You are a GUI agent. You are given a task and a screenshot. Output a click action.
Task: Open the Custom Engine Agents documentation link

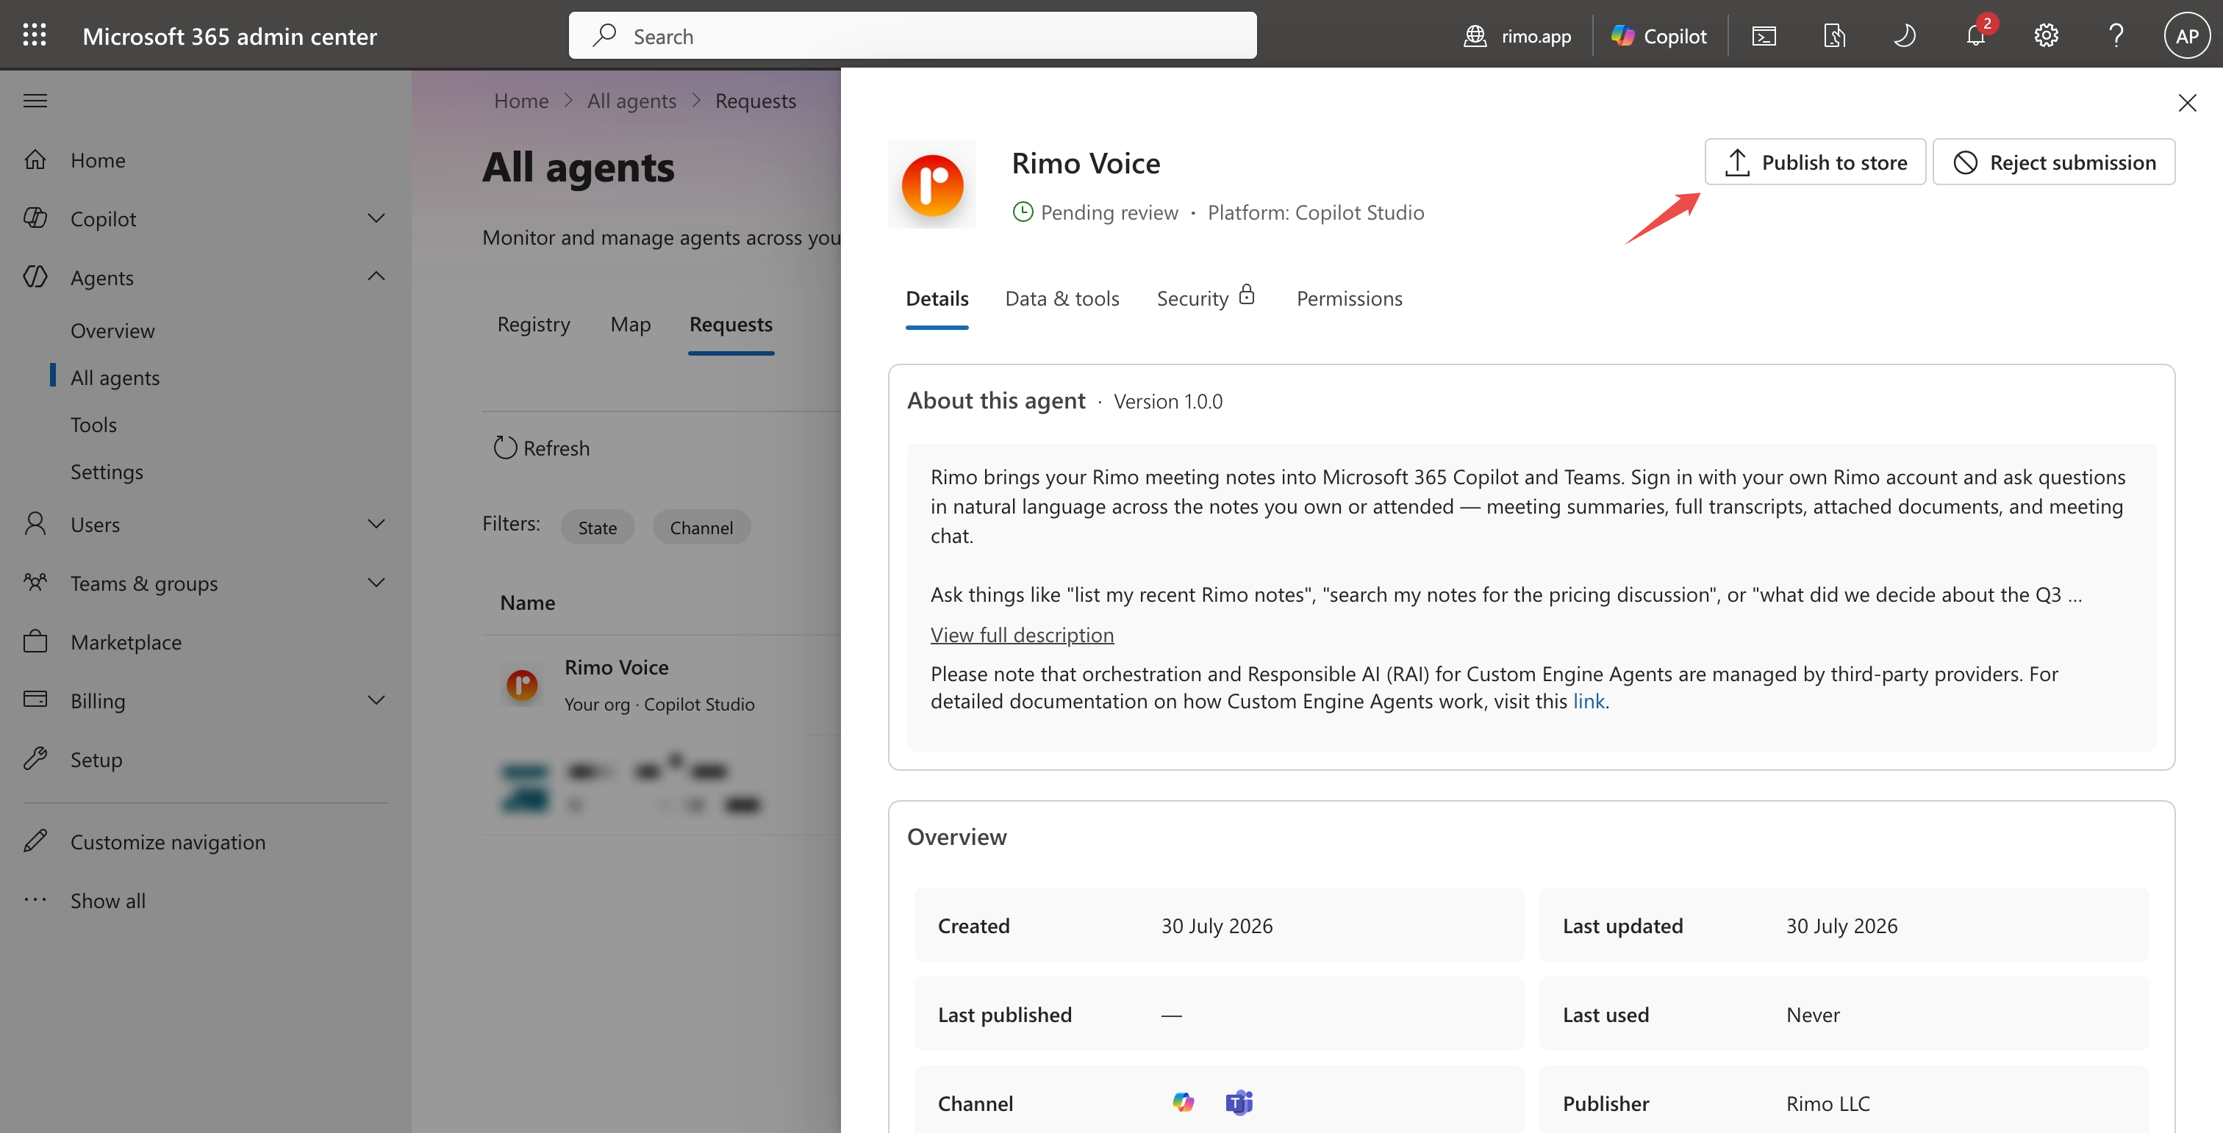tap(1589, 701)
